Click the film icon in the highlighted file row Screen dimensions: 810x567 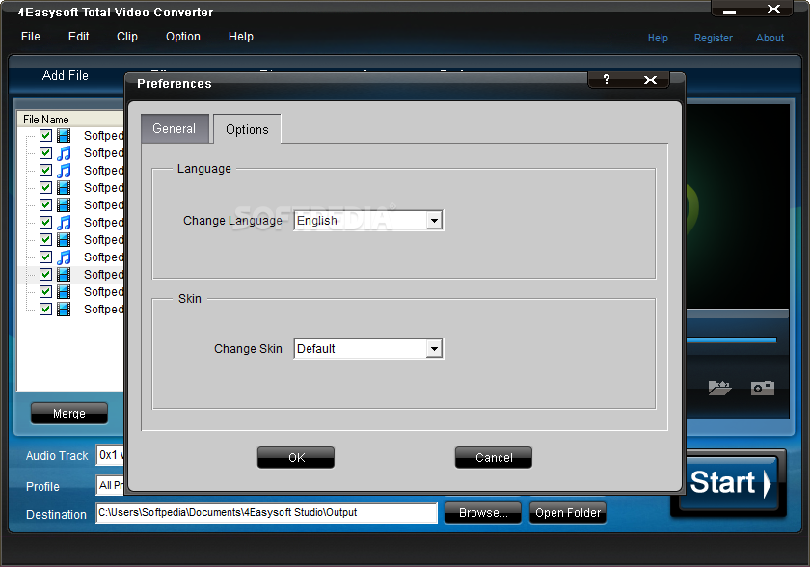pyautogui.click(x=64, y=275)
